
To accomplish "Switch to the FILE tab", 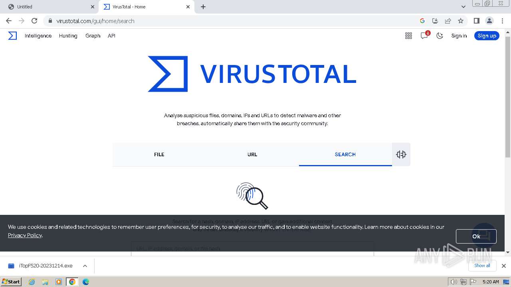I will pyautogui.click(x=159, y=155).
